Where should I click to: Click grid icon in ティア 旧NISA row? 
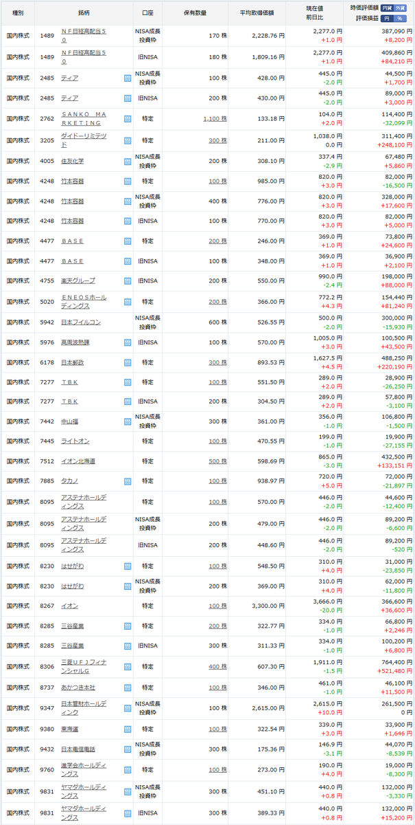click(128, 98)
